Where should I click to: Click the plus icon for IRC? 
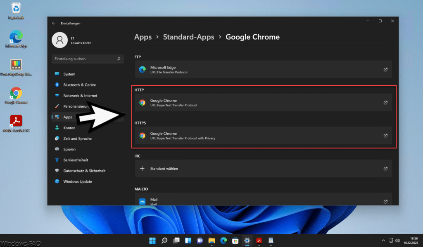coord(142,169)
